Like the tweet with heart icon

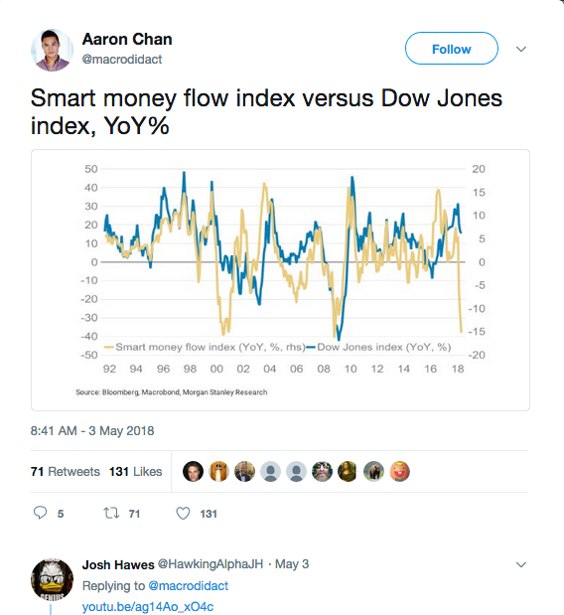click(183, 514)
